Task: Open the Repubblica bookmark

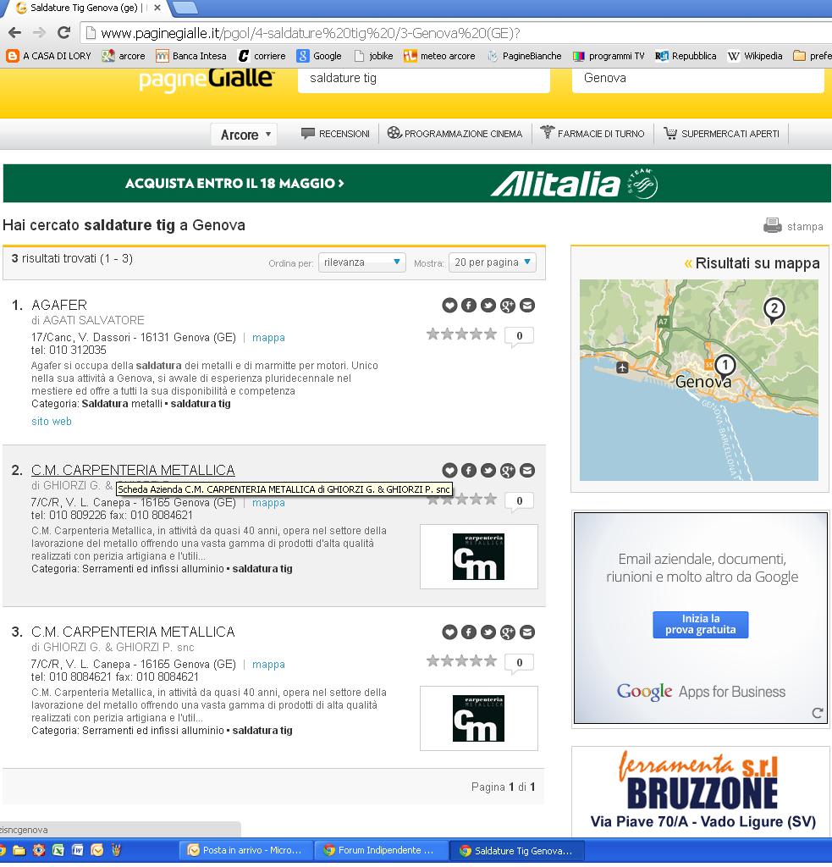Action: (x=686, y=56)
